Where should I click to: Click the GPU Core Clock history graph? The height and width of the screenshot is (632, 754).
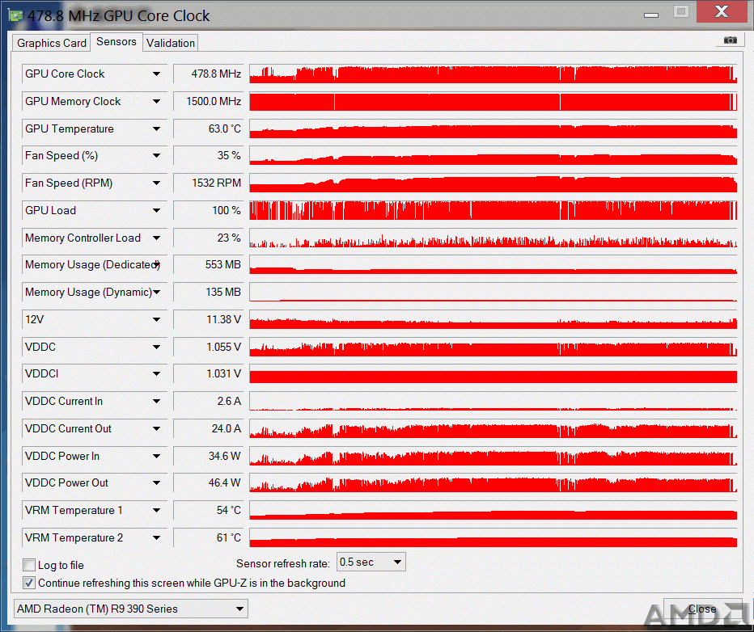pos(493,74)
